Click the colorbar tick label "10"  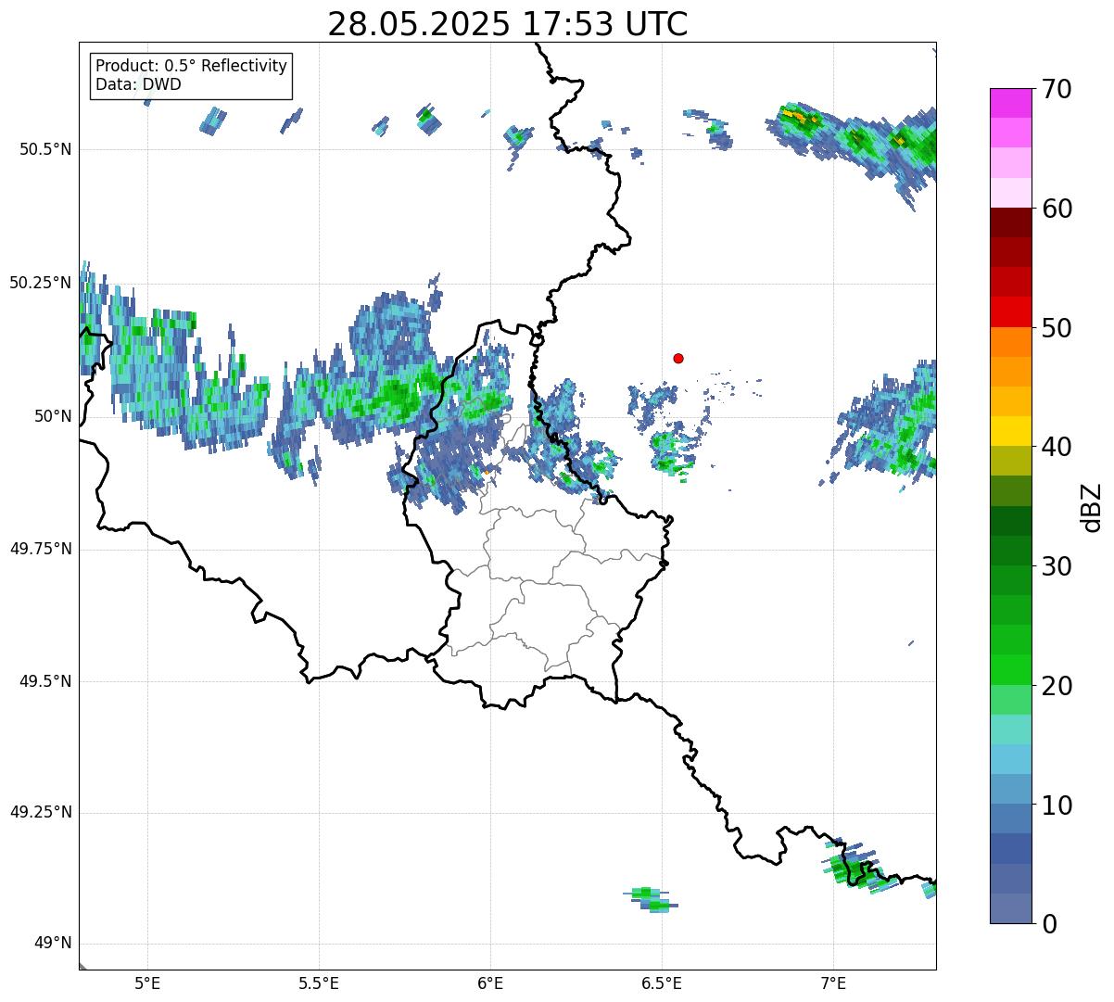(x=1057, y=805)
